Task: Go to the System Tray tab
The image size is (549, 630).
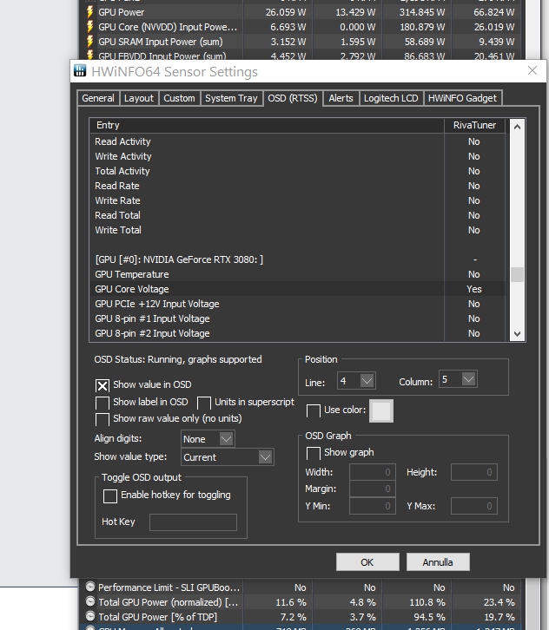Action: (x=231, y=98)
